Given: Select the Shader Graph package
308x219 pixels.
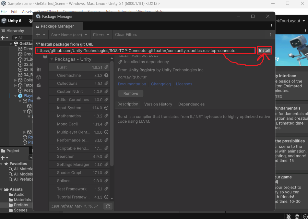Looking at the screenshot, I should click(79, 173).
